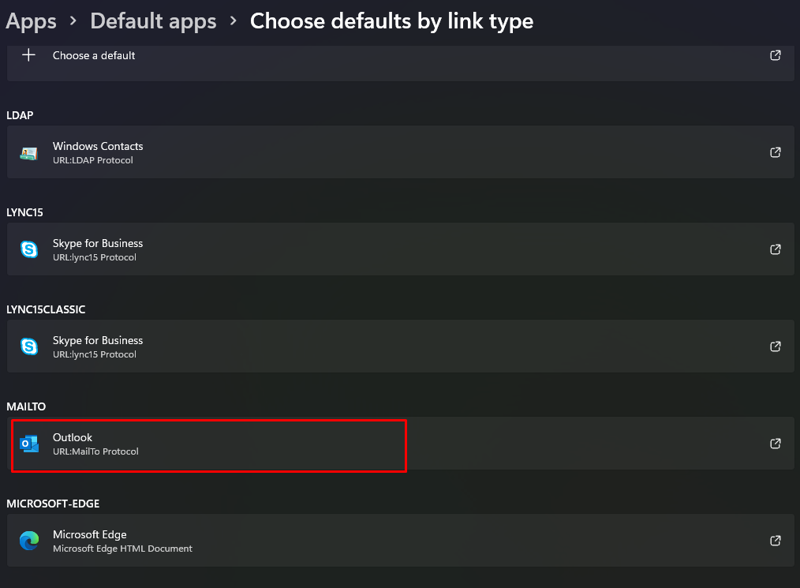
Task: Click external link icon on MICROSOFT-EDGE row
Action: point(776,541)
